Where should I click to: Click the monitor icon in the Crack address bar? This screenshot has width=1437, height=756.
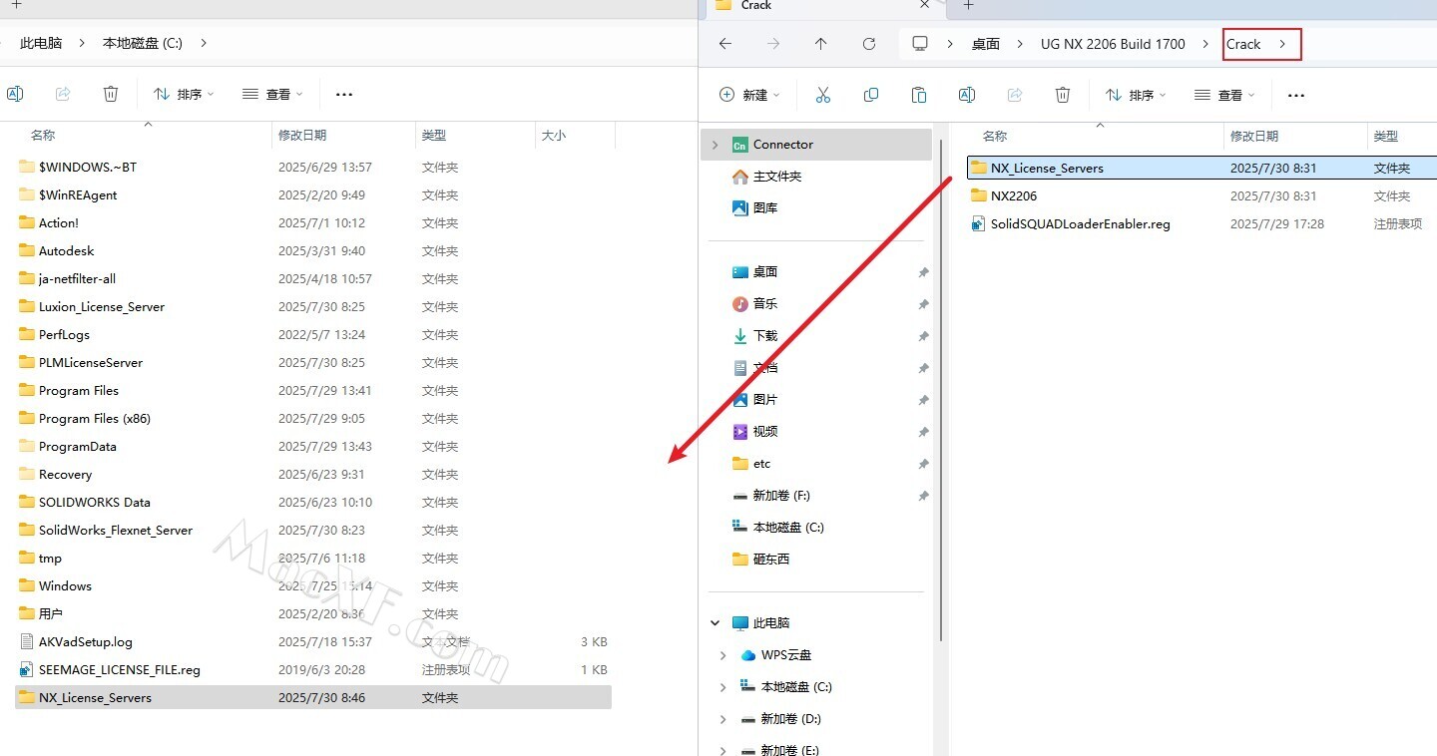[920, 44]
